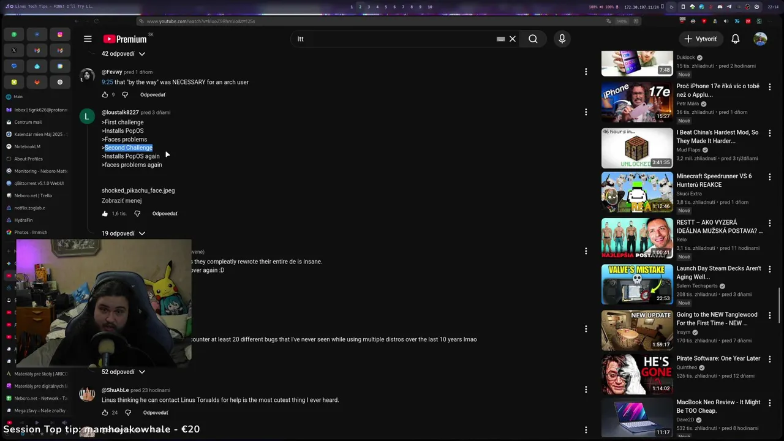Open the Pirate Software: One Year Later title

click(x=718, y=358)
